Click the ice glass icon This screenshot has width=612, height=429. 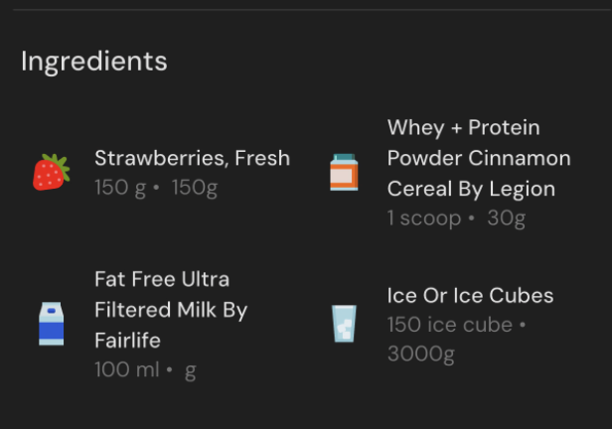[344, 324]
